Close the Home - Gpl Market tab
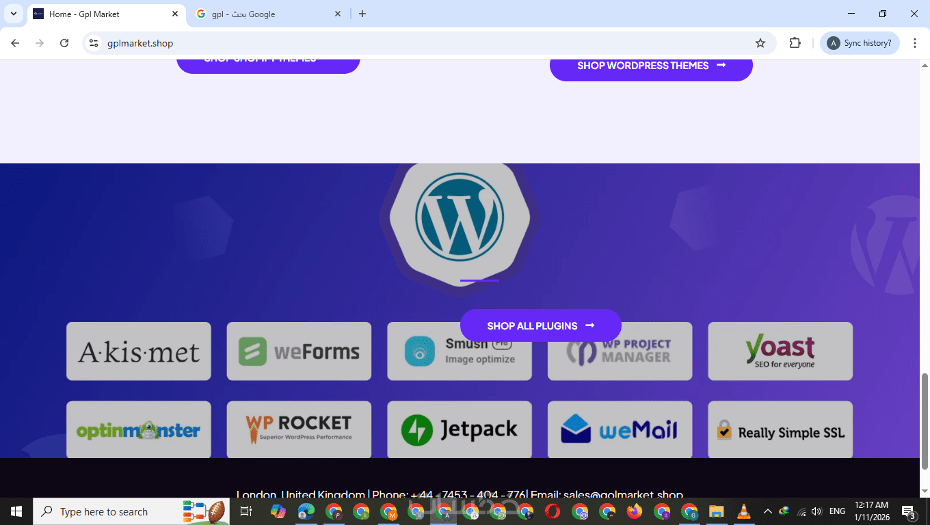Image resolution: width=930 pixels, height=525 pixels. 175,14
